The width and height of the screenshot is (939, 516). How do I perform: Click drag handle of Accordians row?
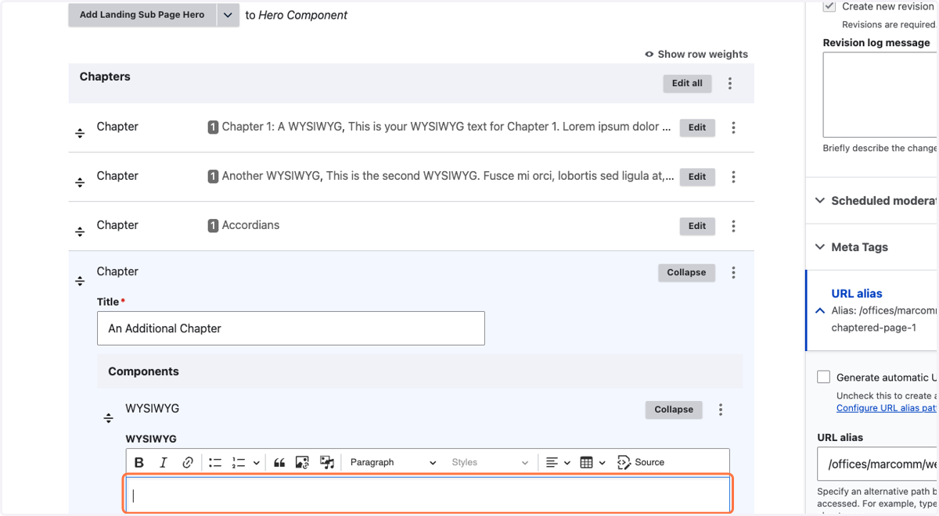80,231
